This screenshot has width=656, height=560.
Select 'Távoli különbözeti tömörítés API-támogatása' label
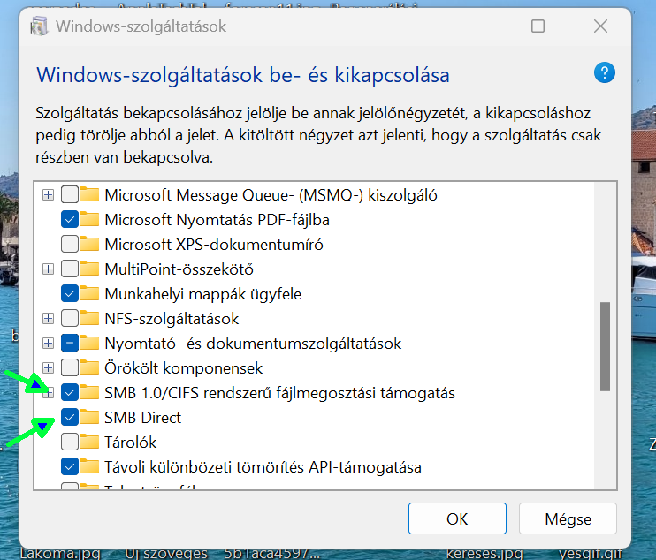click(263, 466)
